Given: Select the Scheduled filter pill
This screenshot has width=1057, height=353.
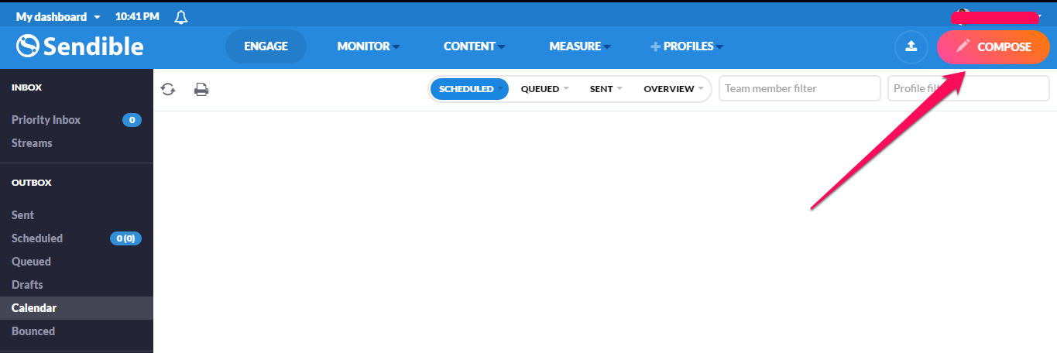Looking at the screenshot, I should [469, 89].
